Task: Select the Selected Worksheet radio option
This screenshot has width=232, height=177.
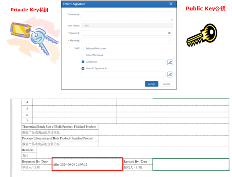Action: 83,48
